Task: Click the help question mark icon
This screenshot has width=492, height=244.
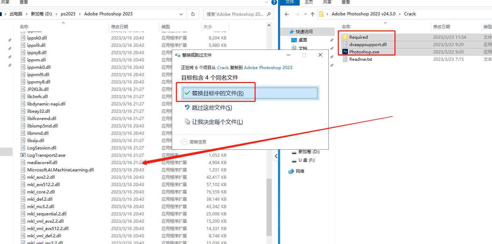Action: click(273, 3)
